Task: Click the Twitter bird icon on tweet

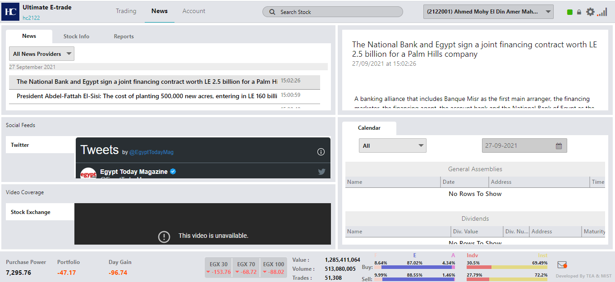Action: (x=321, y=172)
